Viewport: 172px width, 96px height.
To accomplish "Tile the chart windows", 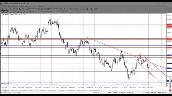I will (77, 9).
